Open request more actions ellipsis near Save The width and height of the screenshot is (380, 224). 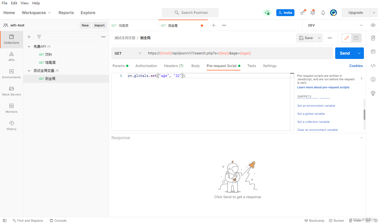(x=330, y=38)
